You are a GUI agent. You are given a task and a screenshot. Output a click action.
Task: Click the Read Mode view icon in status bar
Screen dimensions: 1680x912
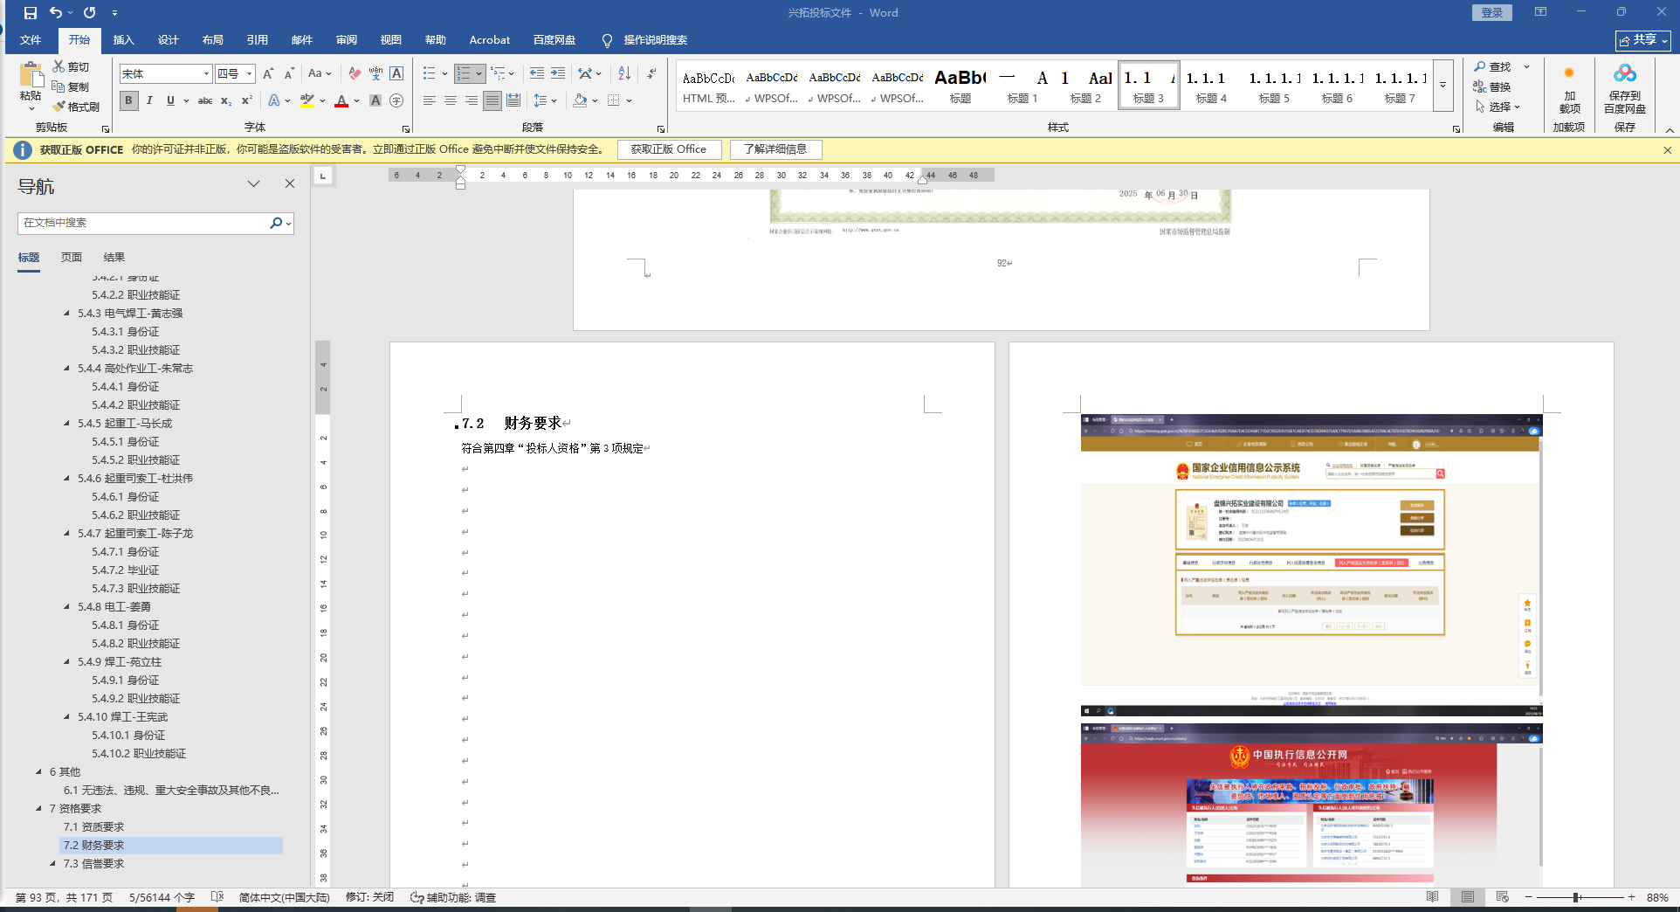[1433, 897]
